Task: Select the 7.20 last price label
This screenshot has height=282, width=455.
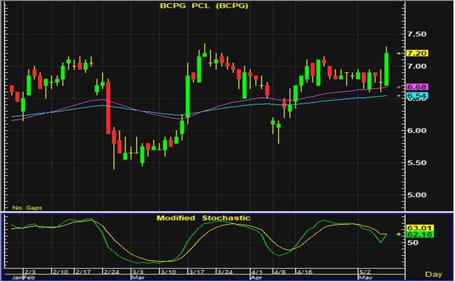Action: pyautogui.click(x=417, y=53)
